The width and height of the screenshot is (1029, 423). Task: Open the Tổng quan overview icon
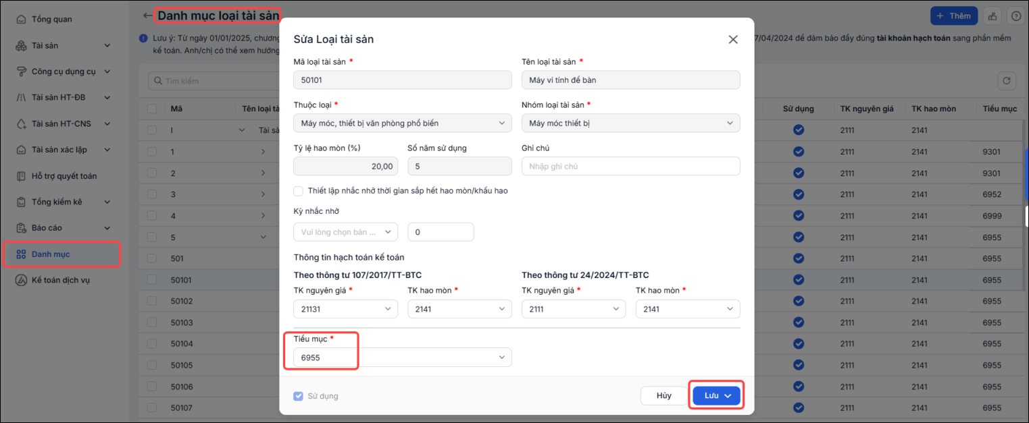pyautogui.click(x=21, y=19)
